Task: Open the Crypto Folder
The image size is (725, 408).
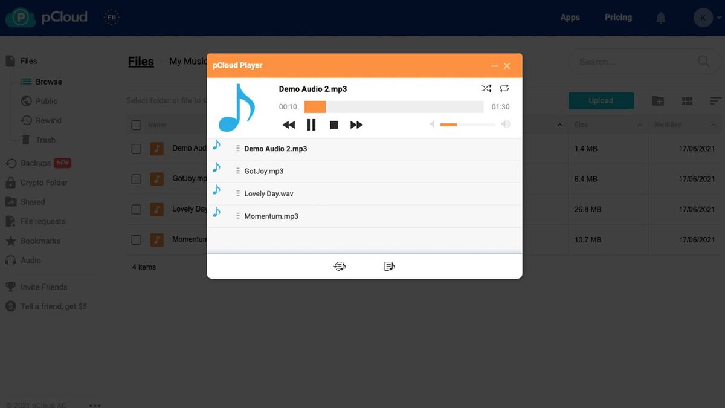Action: (x=45, y=182)
